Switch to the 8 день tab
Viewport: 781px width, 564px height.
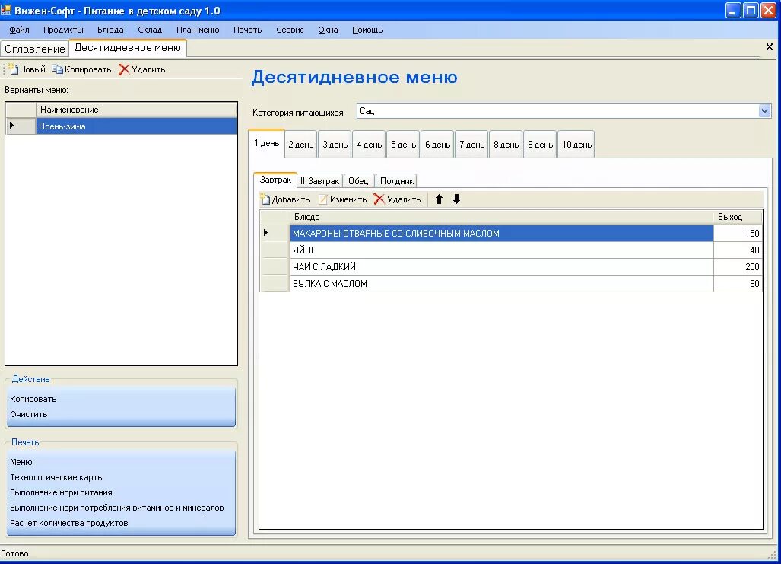tap(506, 145)
